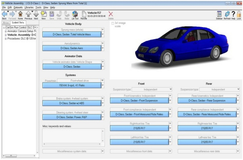Collapse CarSim Run Control tree node
Viewport: 243px width, 160px height.
4,27
